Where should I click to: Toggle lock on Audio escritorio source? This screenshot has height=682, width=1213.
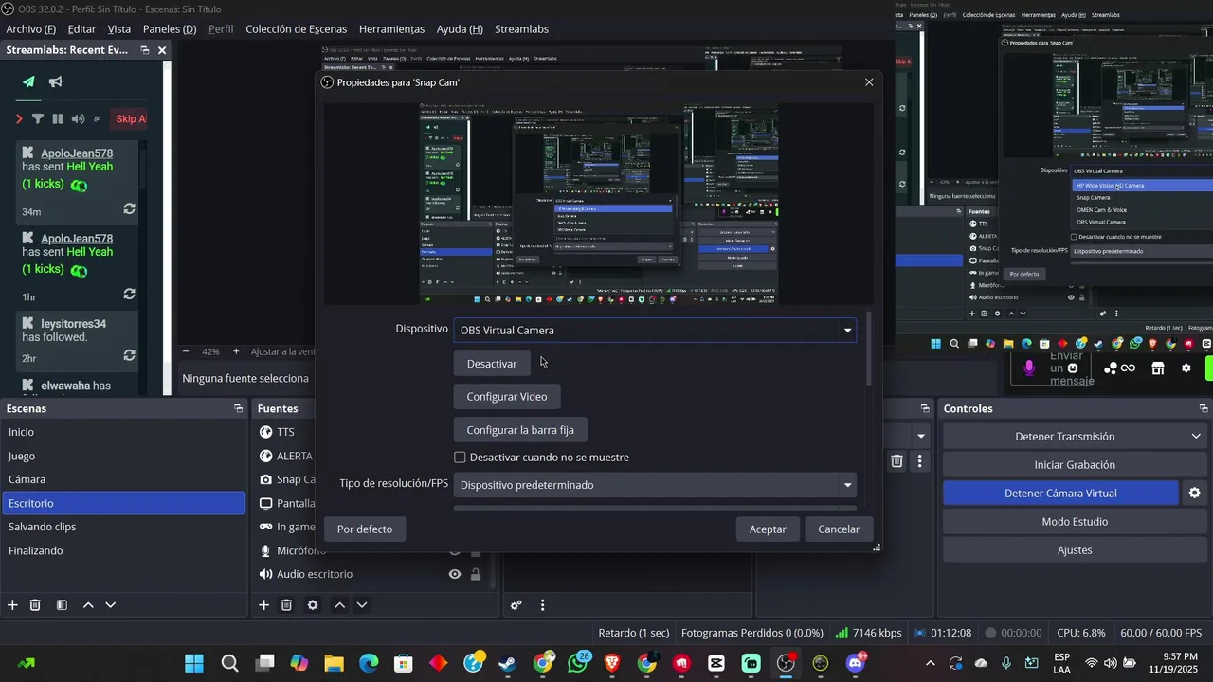tap(476, 574)
